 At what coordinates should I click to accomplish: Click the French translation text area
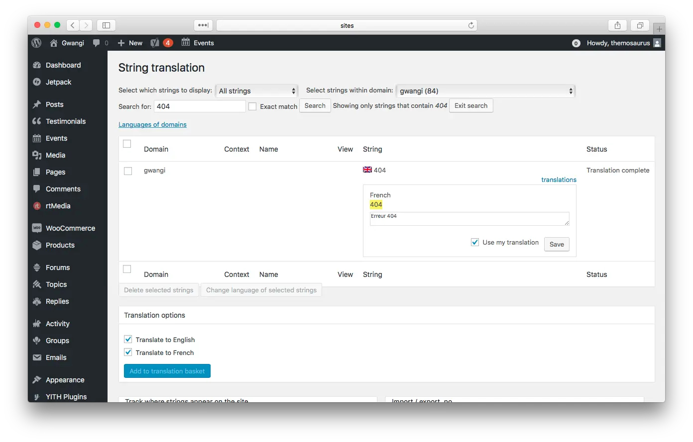469,219
